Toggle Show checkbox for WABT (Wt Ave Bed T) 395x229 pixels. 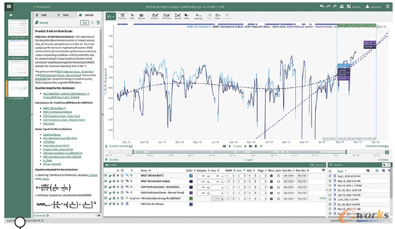271,176
